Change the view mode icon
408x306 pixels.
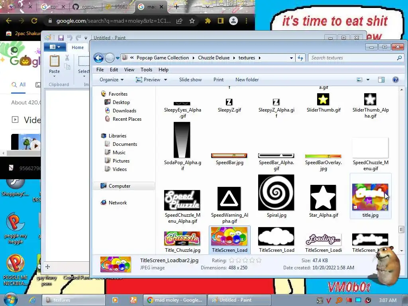[x=359, y=80]
